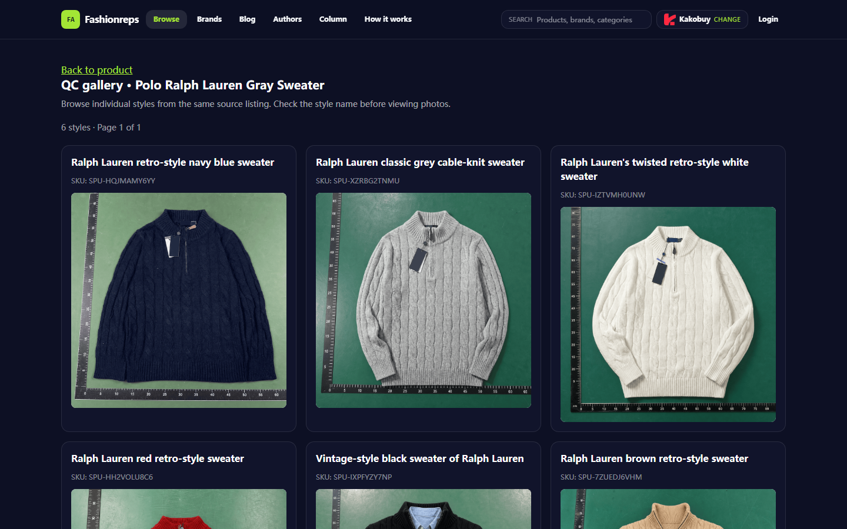Click CHANGE next to Kakobuy
Image resolution: width=847 pixels, height=529 pixels.
[x=727, y=19]
